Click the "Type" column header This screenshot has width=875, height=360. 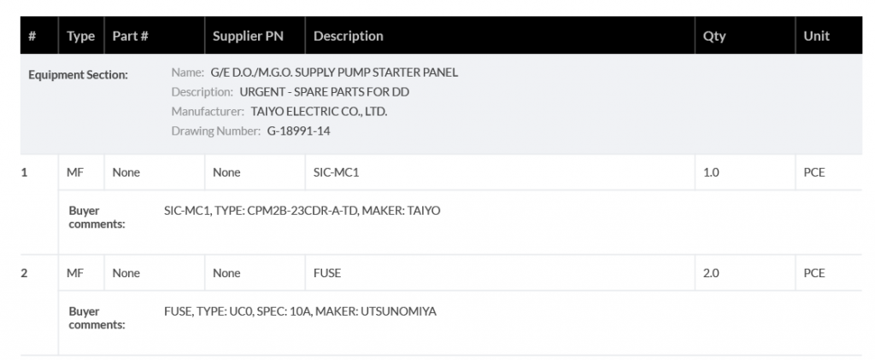point(81,36)
